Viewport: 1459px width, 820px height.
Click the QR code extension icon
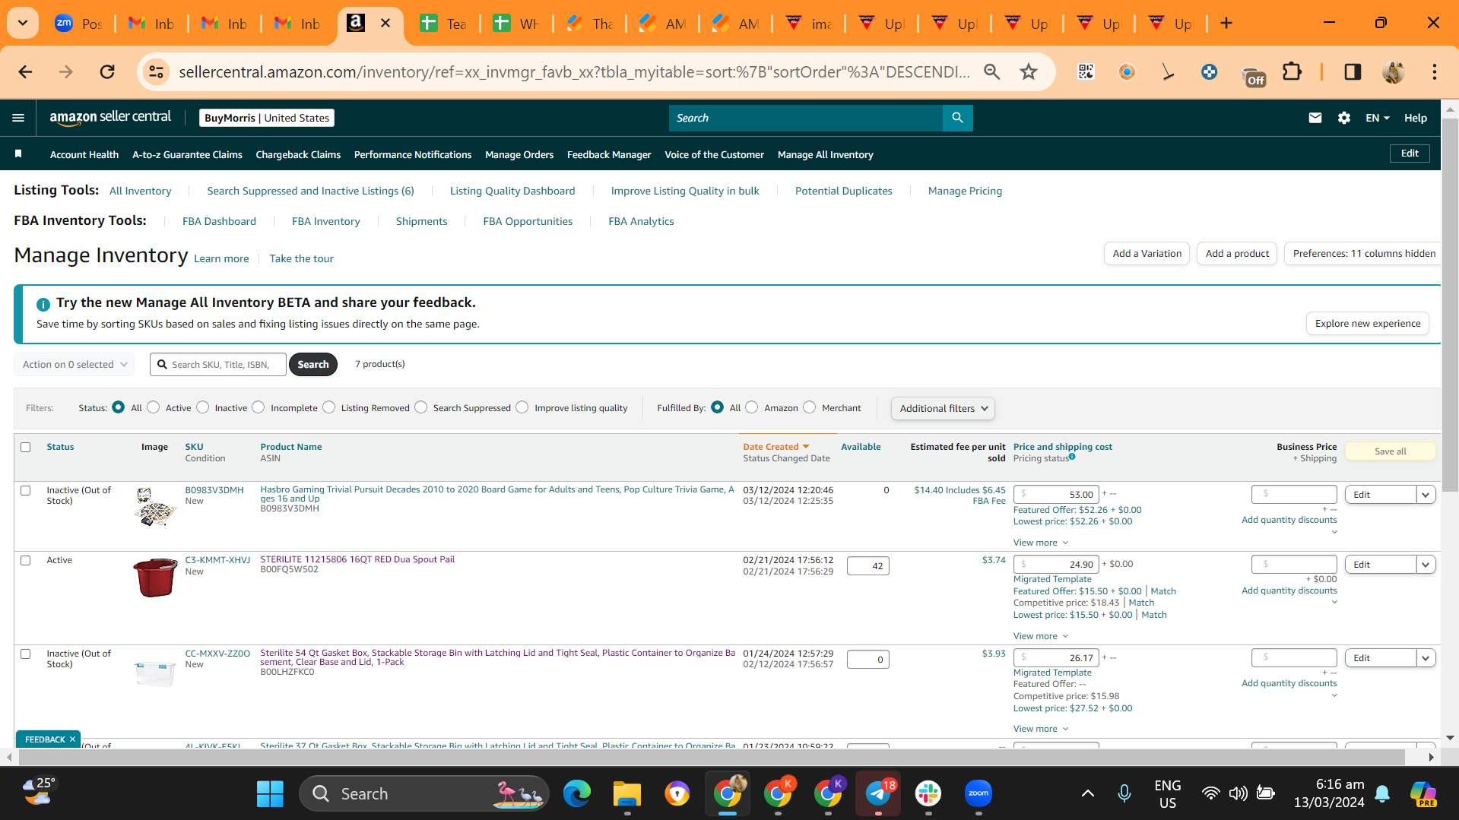(1086, 71)
